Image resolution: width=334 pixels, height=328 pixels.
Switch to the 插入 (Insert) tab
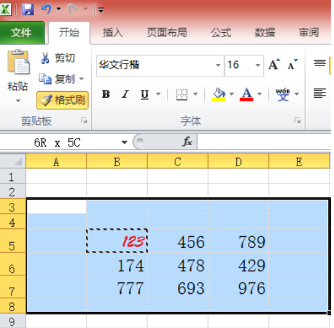(112, 33)
